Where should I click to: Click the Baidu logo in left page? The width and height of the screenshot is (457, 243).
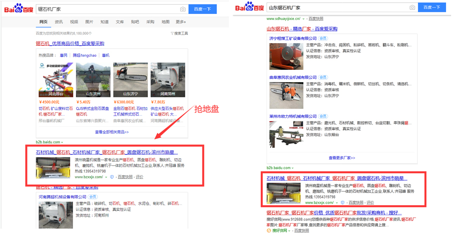pyautogui.click(x=19, y=8)
